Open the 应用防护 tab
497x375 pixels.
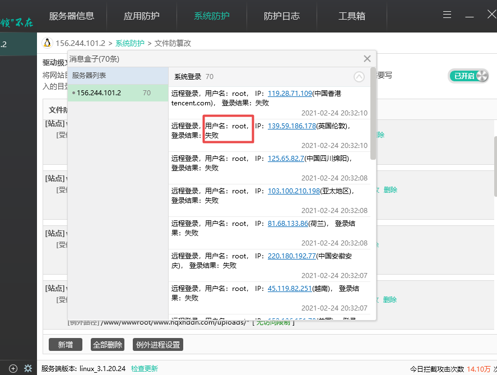[x=141, y=16]
